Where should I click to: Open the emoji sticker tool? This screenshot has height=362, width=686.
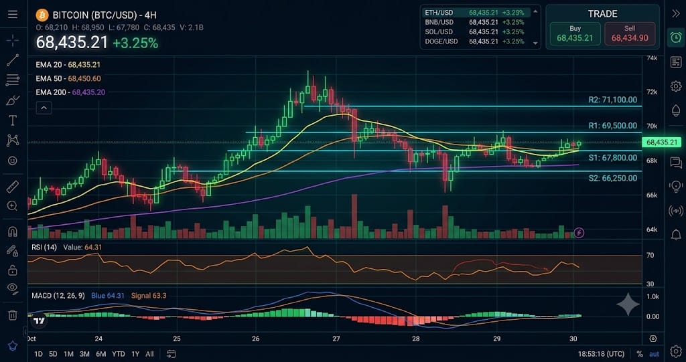pyautogui.click(x=13, y=161)
